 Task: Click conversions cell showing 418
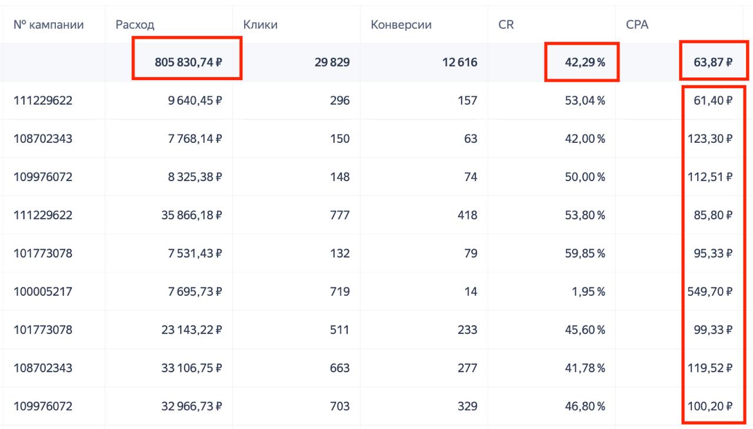click(468, 215)
